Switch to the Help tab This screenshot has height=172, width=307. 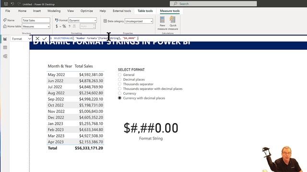[103, 11]
